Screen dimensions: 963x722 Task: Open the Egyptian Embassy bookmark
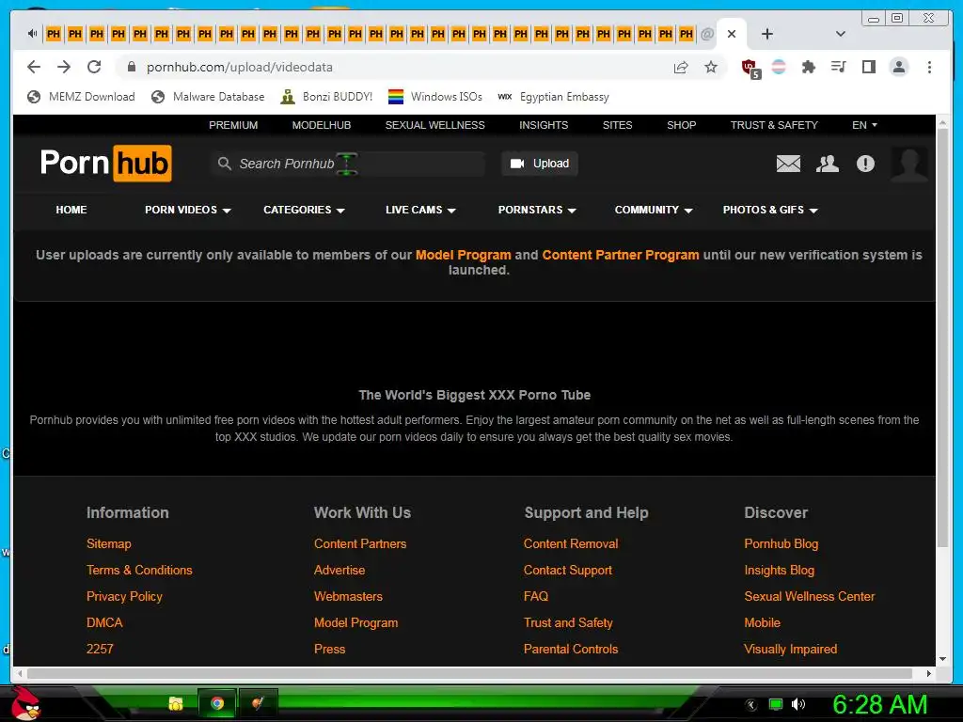[554, 97]
